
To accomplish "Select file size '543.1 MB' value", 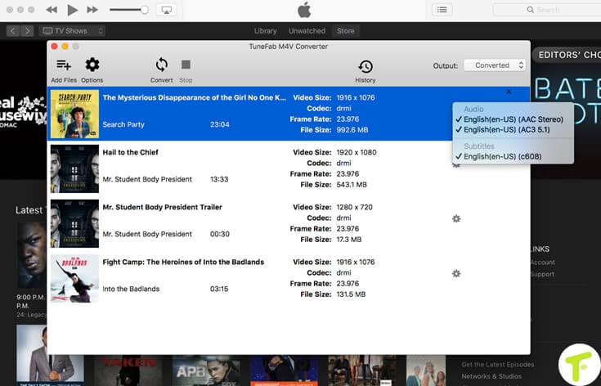I will [352, 185].
